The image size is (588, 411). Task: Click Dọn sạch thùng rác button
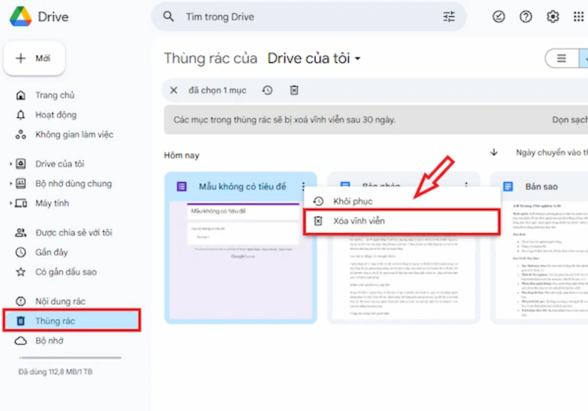click(x=570, y=120)
